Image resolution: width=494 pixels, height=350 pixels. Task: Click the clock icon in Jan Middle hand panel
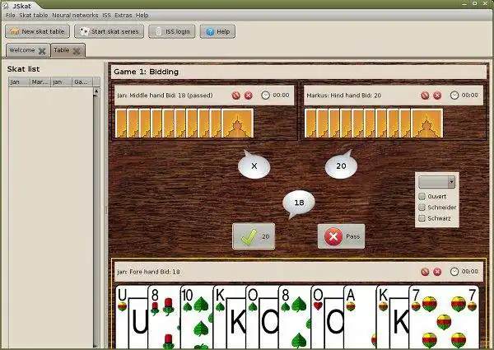tap(266, 96)
